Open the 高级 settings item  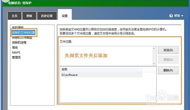15,47
